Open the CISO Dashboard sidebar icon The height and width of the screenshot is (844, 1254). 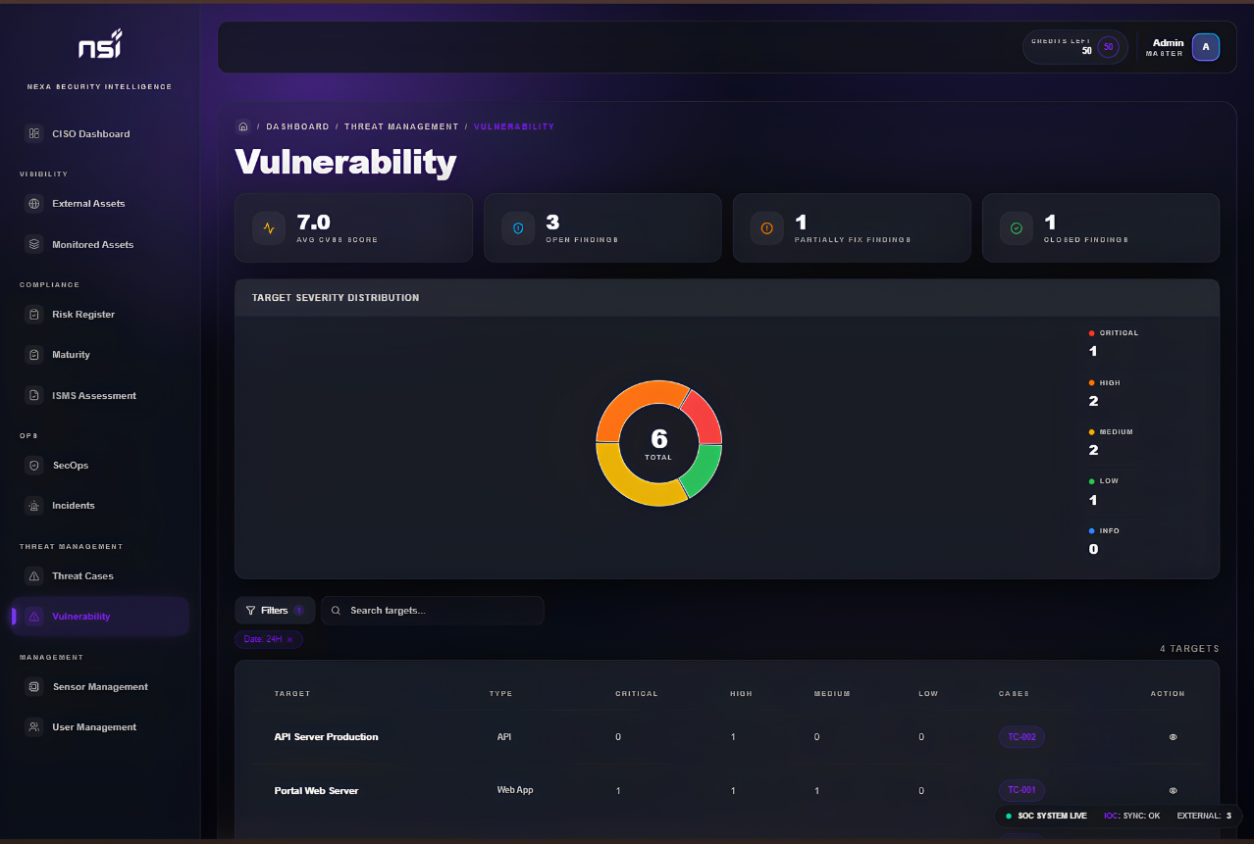[34, 133]
